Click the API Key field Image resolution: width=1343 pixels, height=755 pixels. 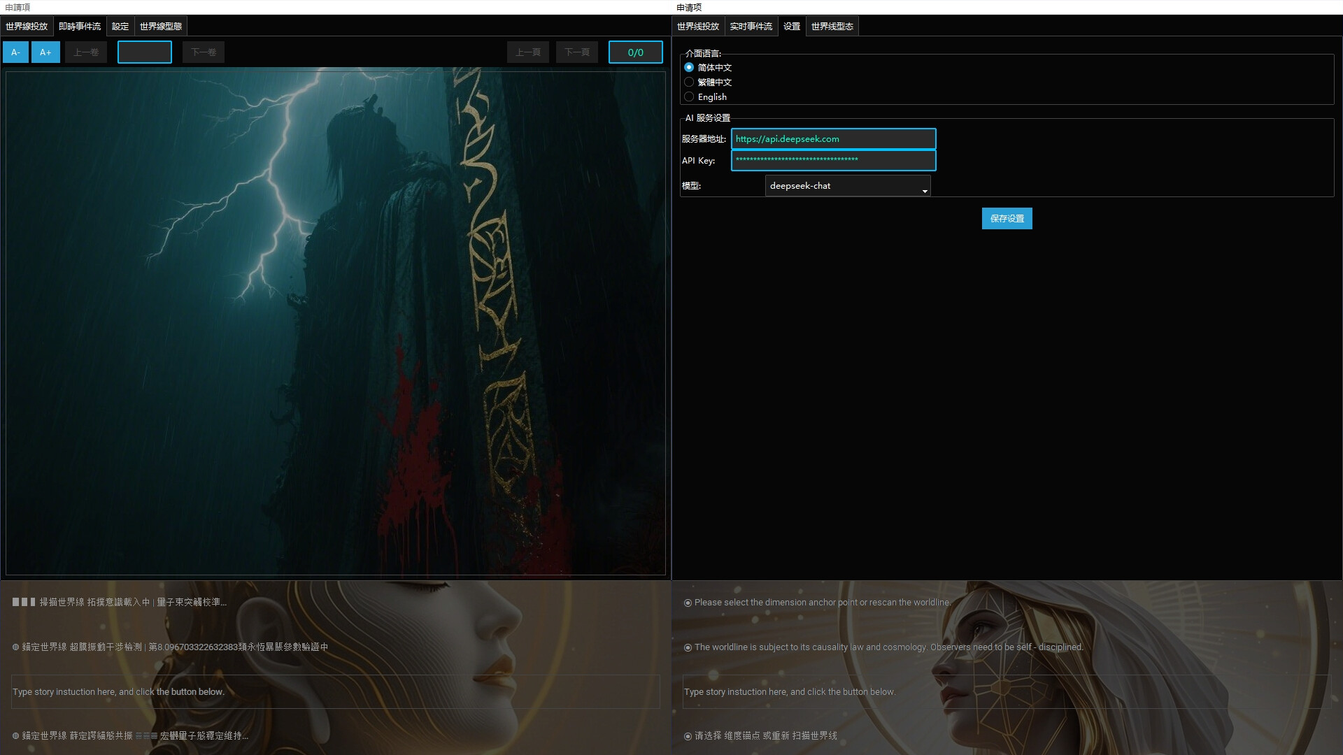[833, 161]
